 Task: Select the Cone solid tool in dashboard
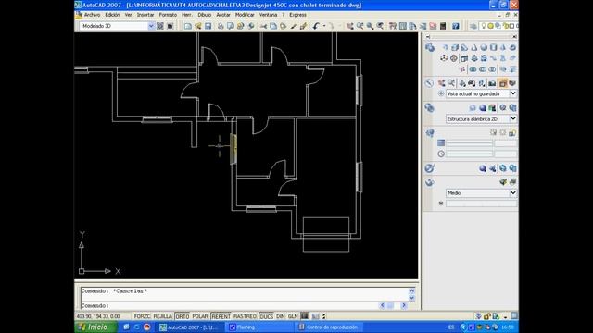point(473,47)
